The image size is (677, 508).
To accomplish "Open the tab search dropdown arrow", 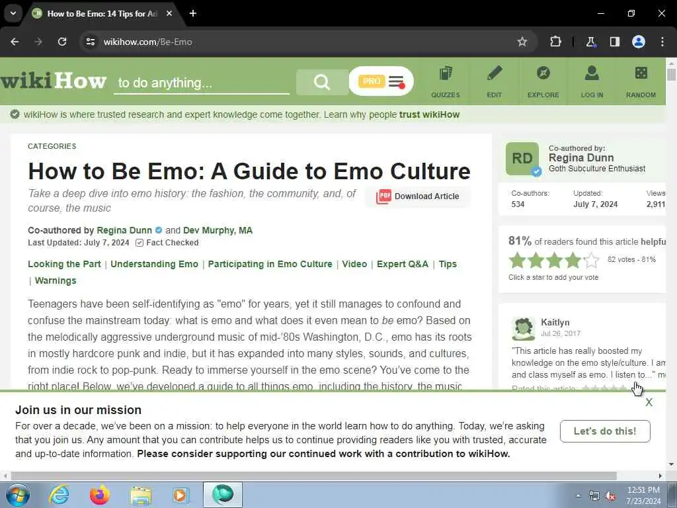I will pyautogui.click(x=13, y=13).
